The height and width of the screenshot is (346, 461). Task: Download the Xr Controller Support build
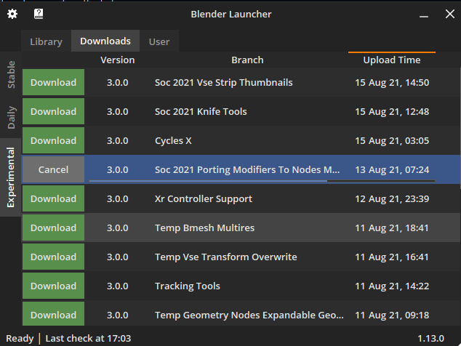click(x=54, y=198)
